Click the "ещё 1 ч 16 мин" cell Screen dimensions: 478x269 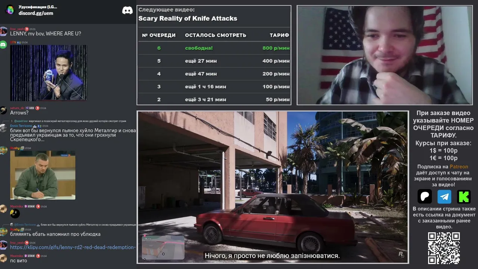[205, 87]
